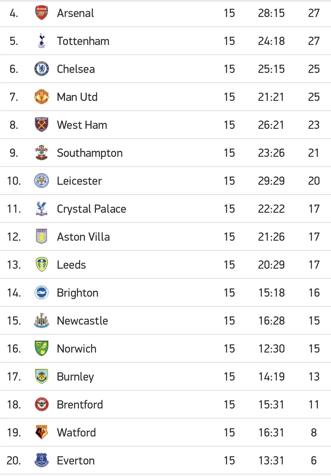Viewport: 331px width, 476px height.
Task: Click Leicester's 29:29 goals figure
Action: [x=271, y=181]
